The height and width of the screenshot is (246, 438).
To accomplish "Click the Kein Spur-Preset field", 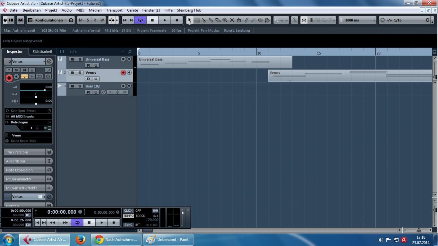I will pyautogui.click(x=28, y=111).
